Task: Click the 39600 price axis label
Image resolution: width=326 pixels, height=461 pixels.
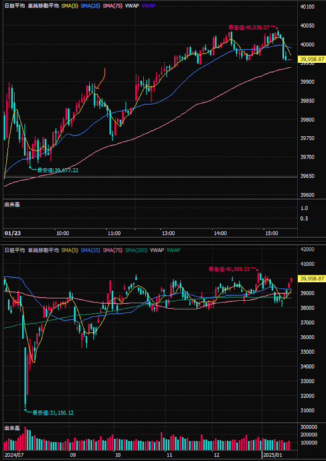Action: (308, 195)
